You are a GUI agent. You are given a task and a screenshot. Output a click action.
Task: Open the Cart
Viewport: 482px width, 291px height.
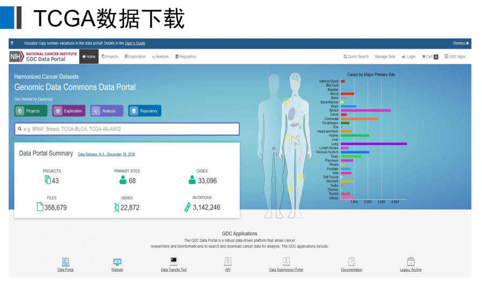tap(430, 57)
